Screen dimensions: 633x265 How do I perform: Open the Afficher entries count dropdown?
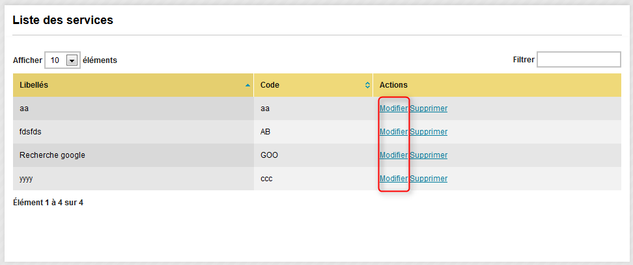(x=63, y=60)
